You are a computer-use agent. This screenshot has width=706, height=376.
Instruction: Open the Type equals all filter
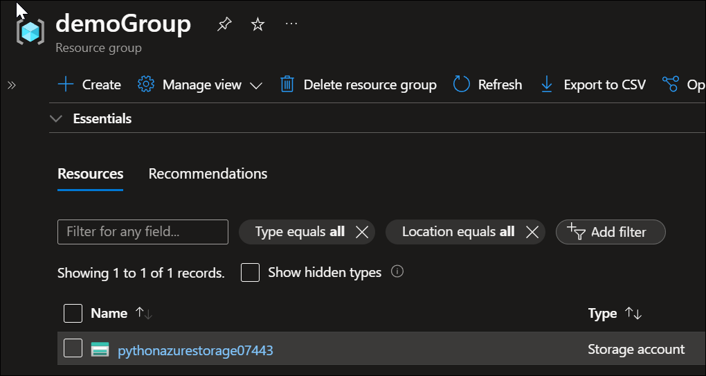pos(299,232)
